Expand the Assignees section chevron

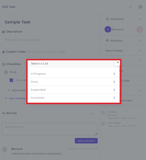(x=140, y=19)
